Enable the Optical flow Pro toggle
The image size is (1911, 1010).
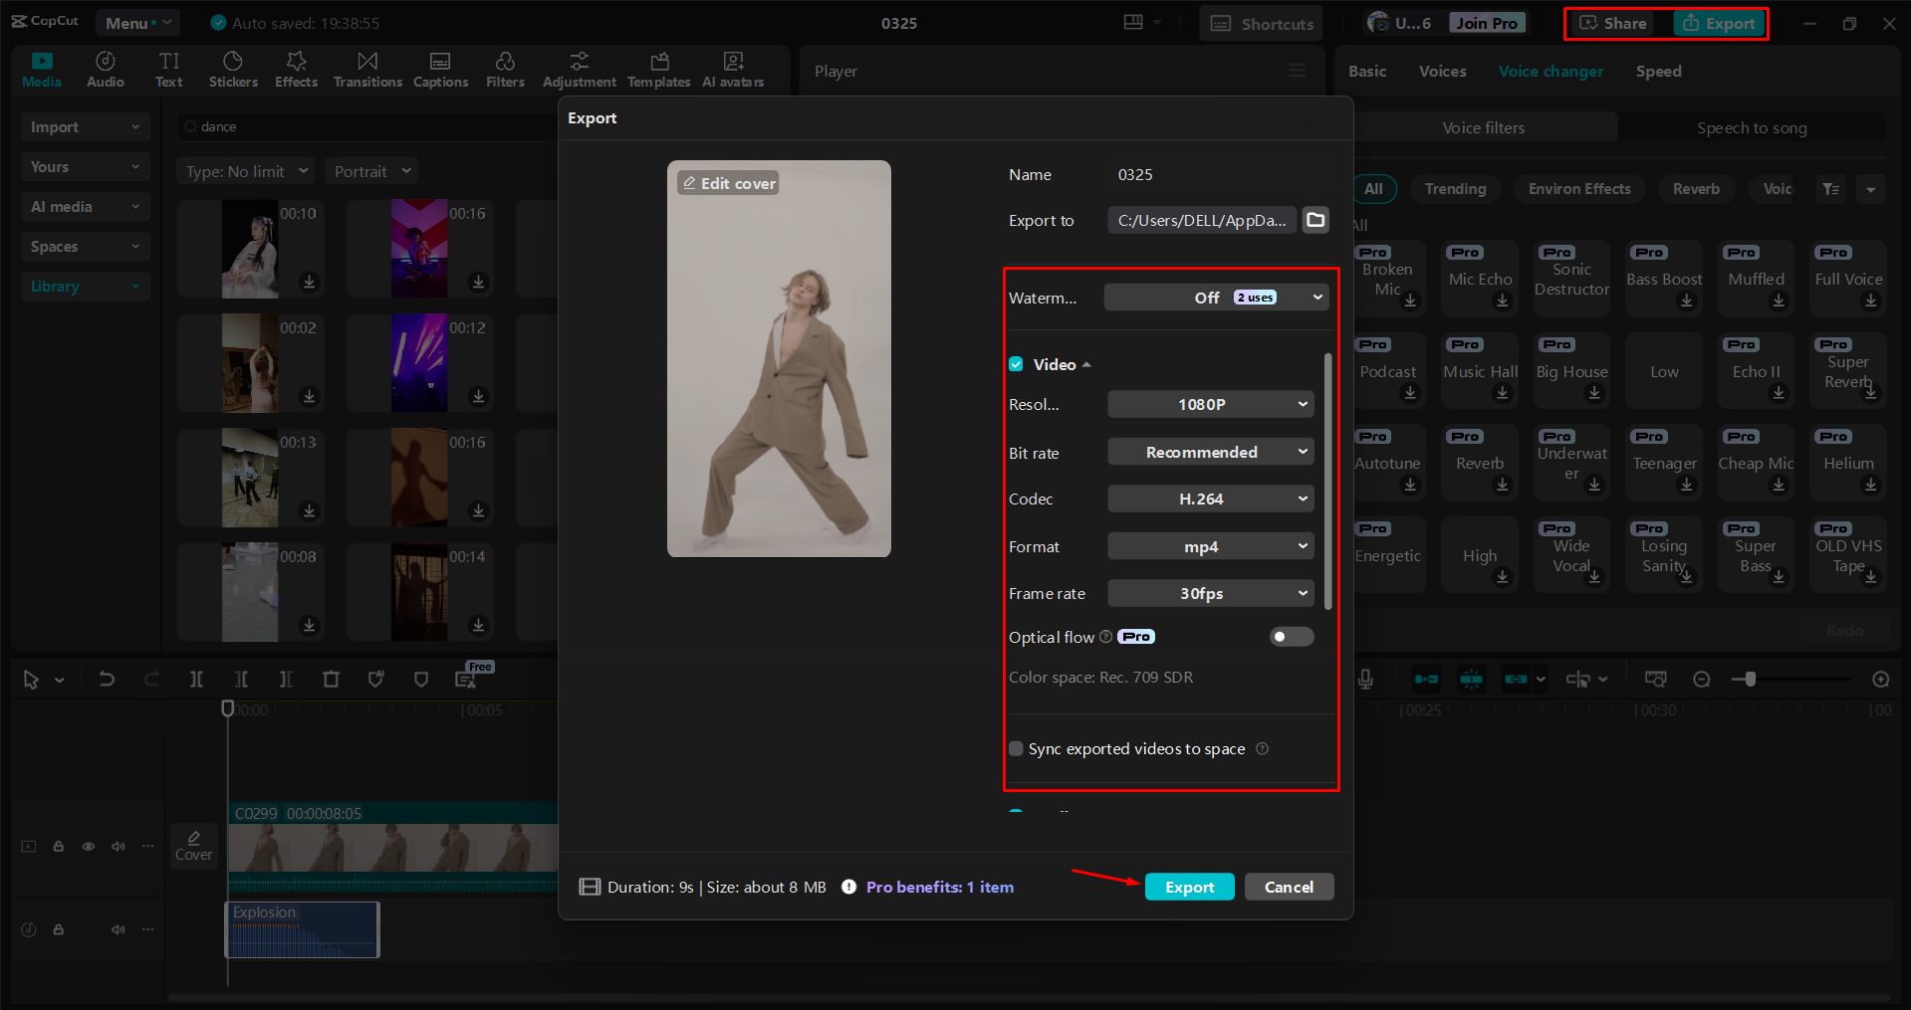(1291, 637)
